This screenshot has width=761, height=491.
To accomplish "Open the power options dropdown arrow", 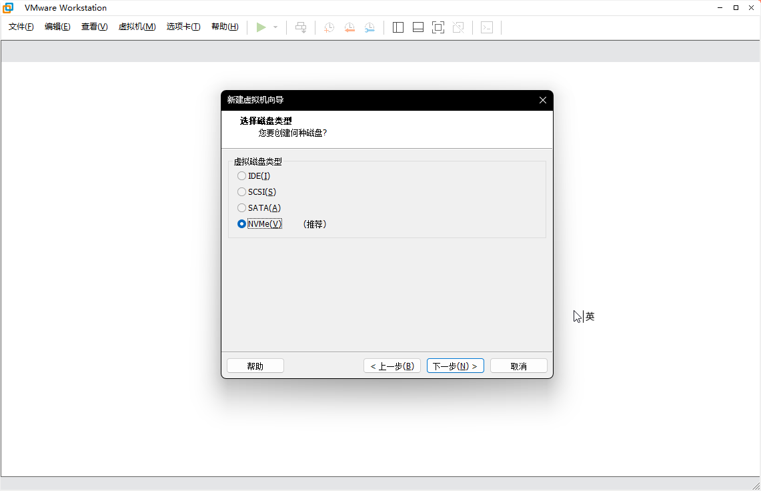I will pyautogui.click(x=275, y=27).
